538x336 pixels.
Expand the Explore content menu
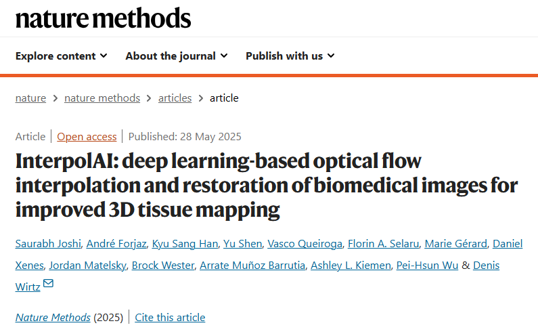click(61, 56)
